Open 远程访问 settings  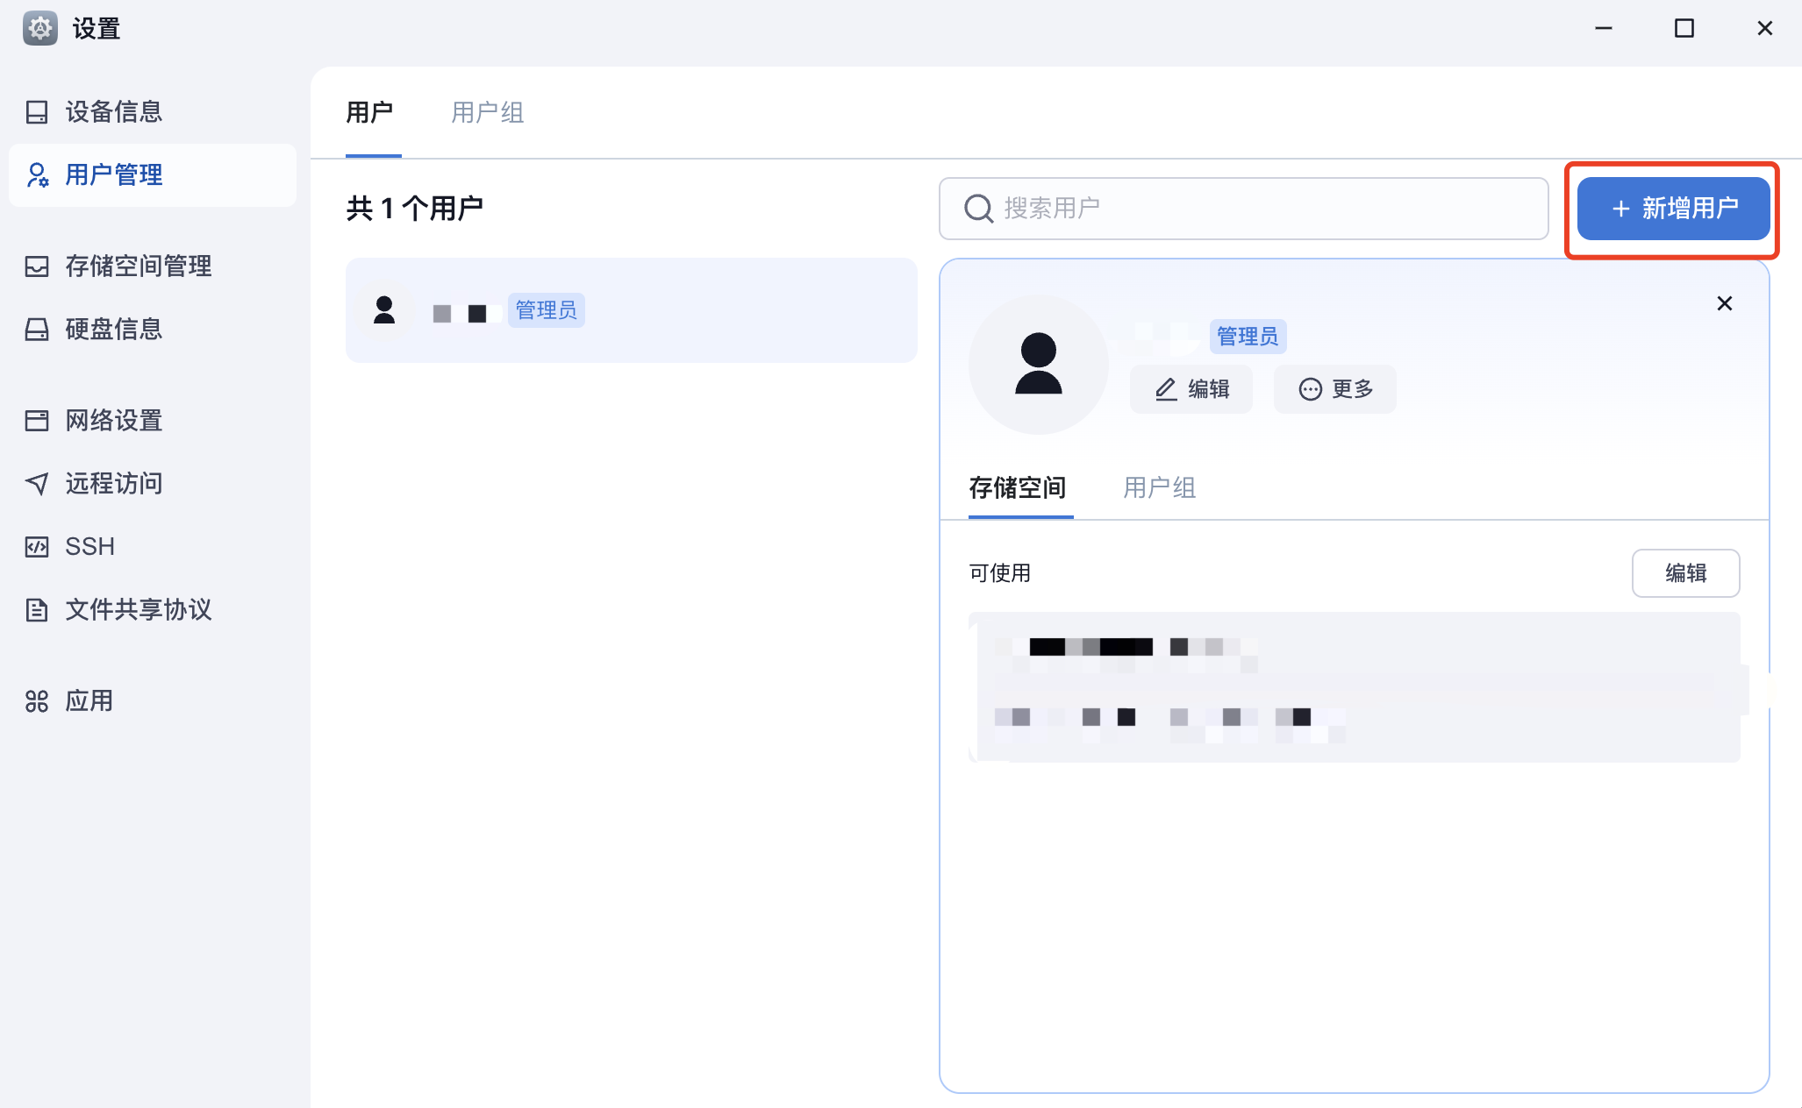[x=112, y=483]
